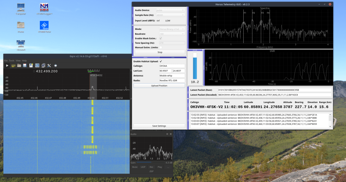Screen dimensions: 346x182
Task: Open the I/O devices configuration icon in Gqrx
Action: (x=14, y=65)
